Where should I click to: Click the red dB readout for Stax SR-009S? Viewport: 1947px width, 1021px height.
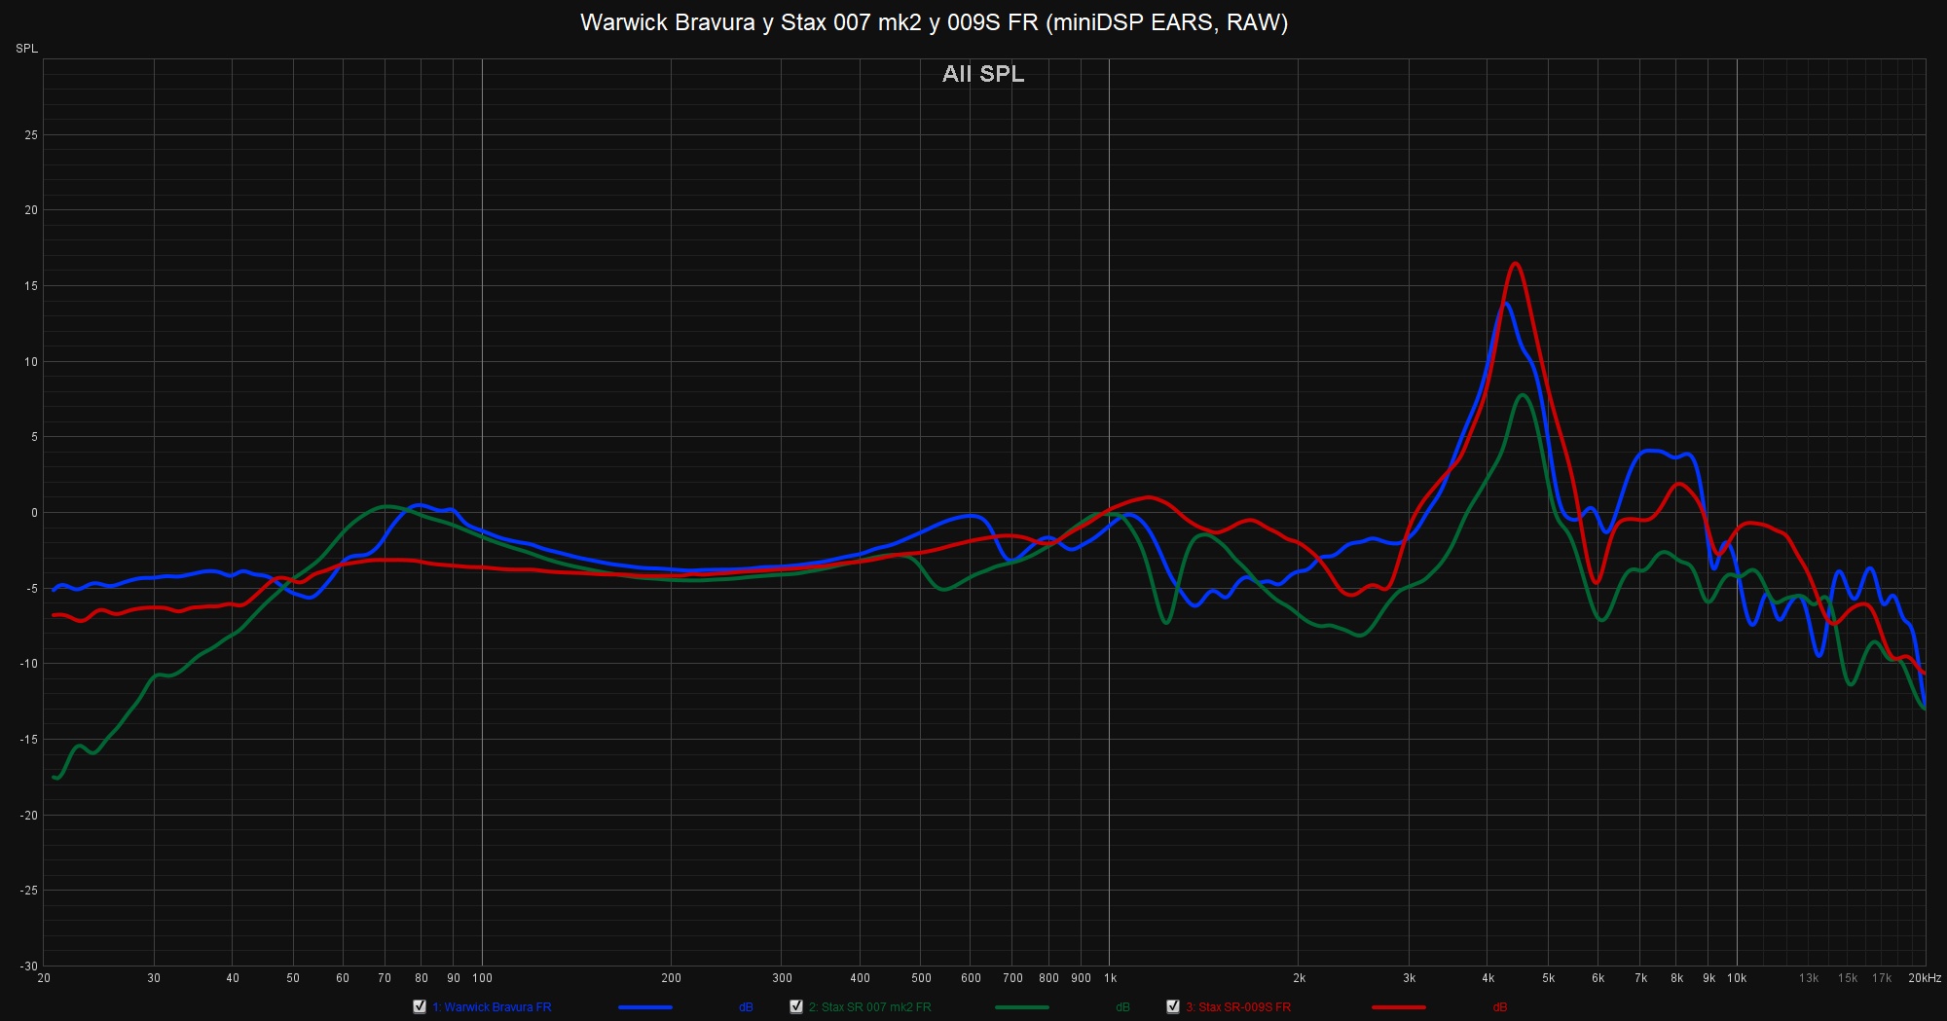tap(1499, 1007)
